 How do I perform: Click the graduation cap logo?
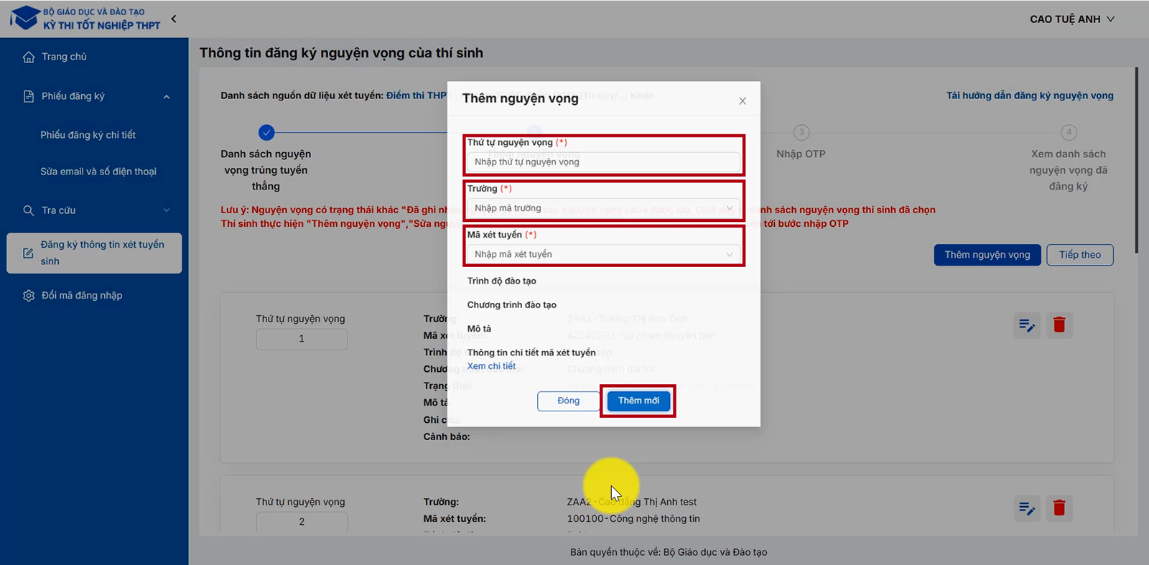click(x=25, y=18)
